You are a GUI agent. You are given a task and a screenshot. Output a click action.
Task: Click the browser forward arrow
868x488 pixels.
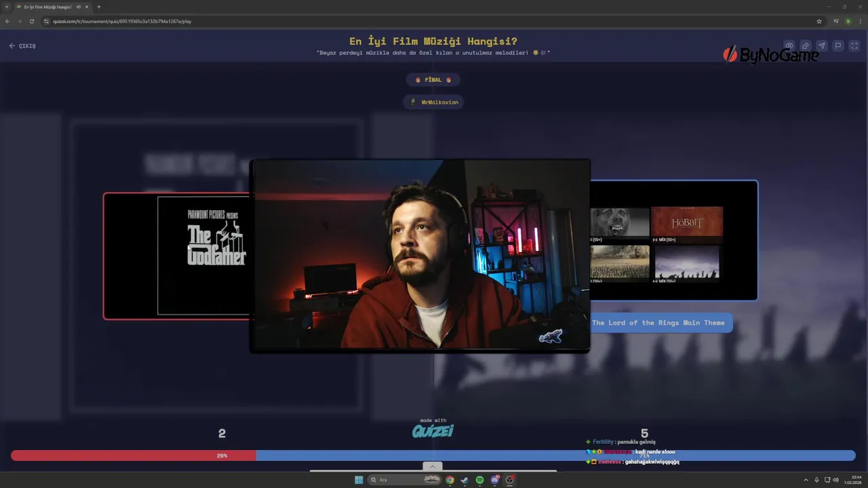19,21
